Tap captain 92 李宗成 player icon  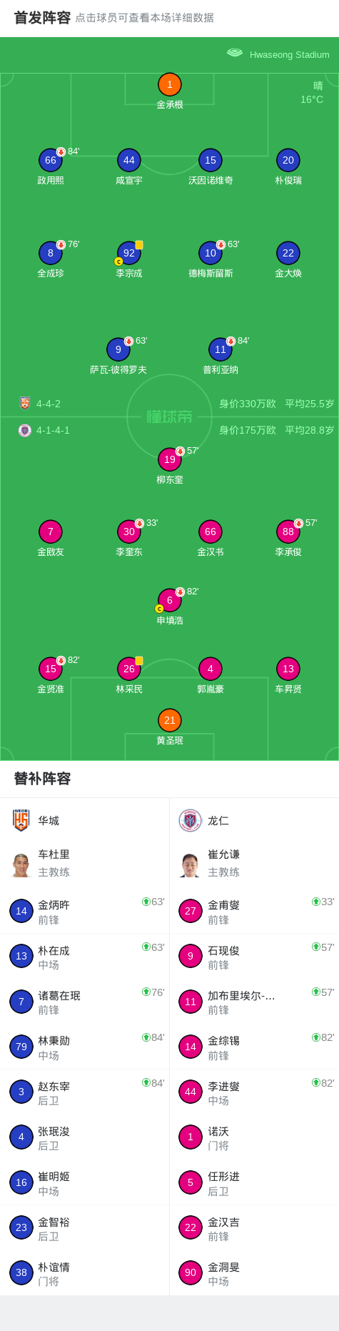[x=128, y=253]
